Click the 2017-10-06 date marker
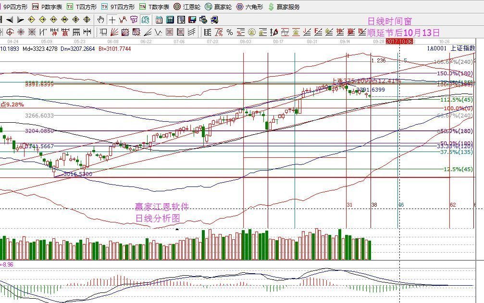 [x=399, y=41]
